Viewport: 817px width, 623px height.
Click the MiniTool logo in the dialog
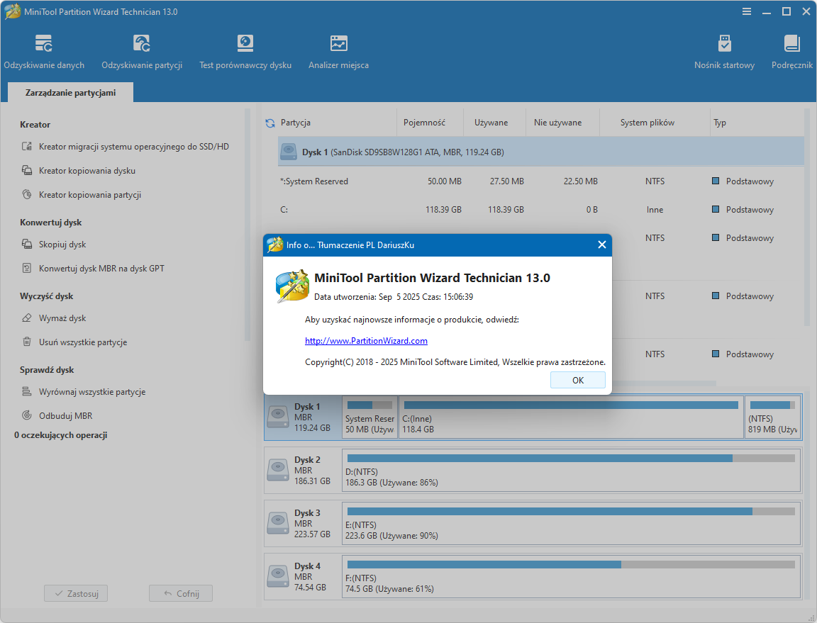point(292,286)
